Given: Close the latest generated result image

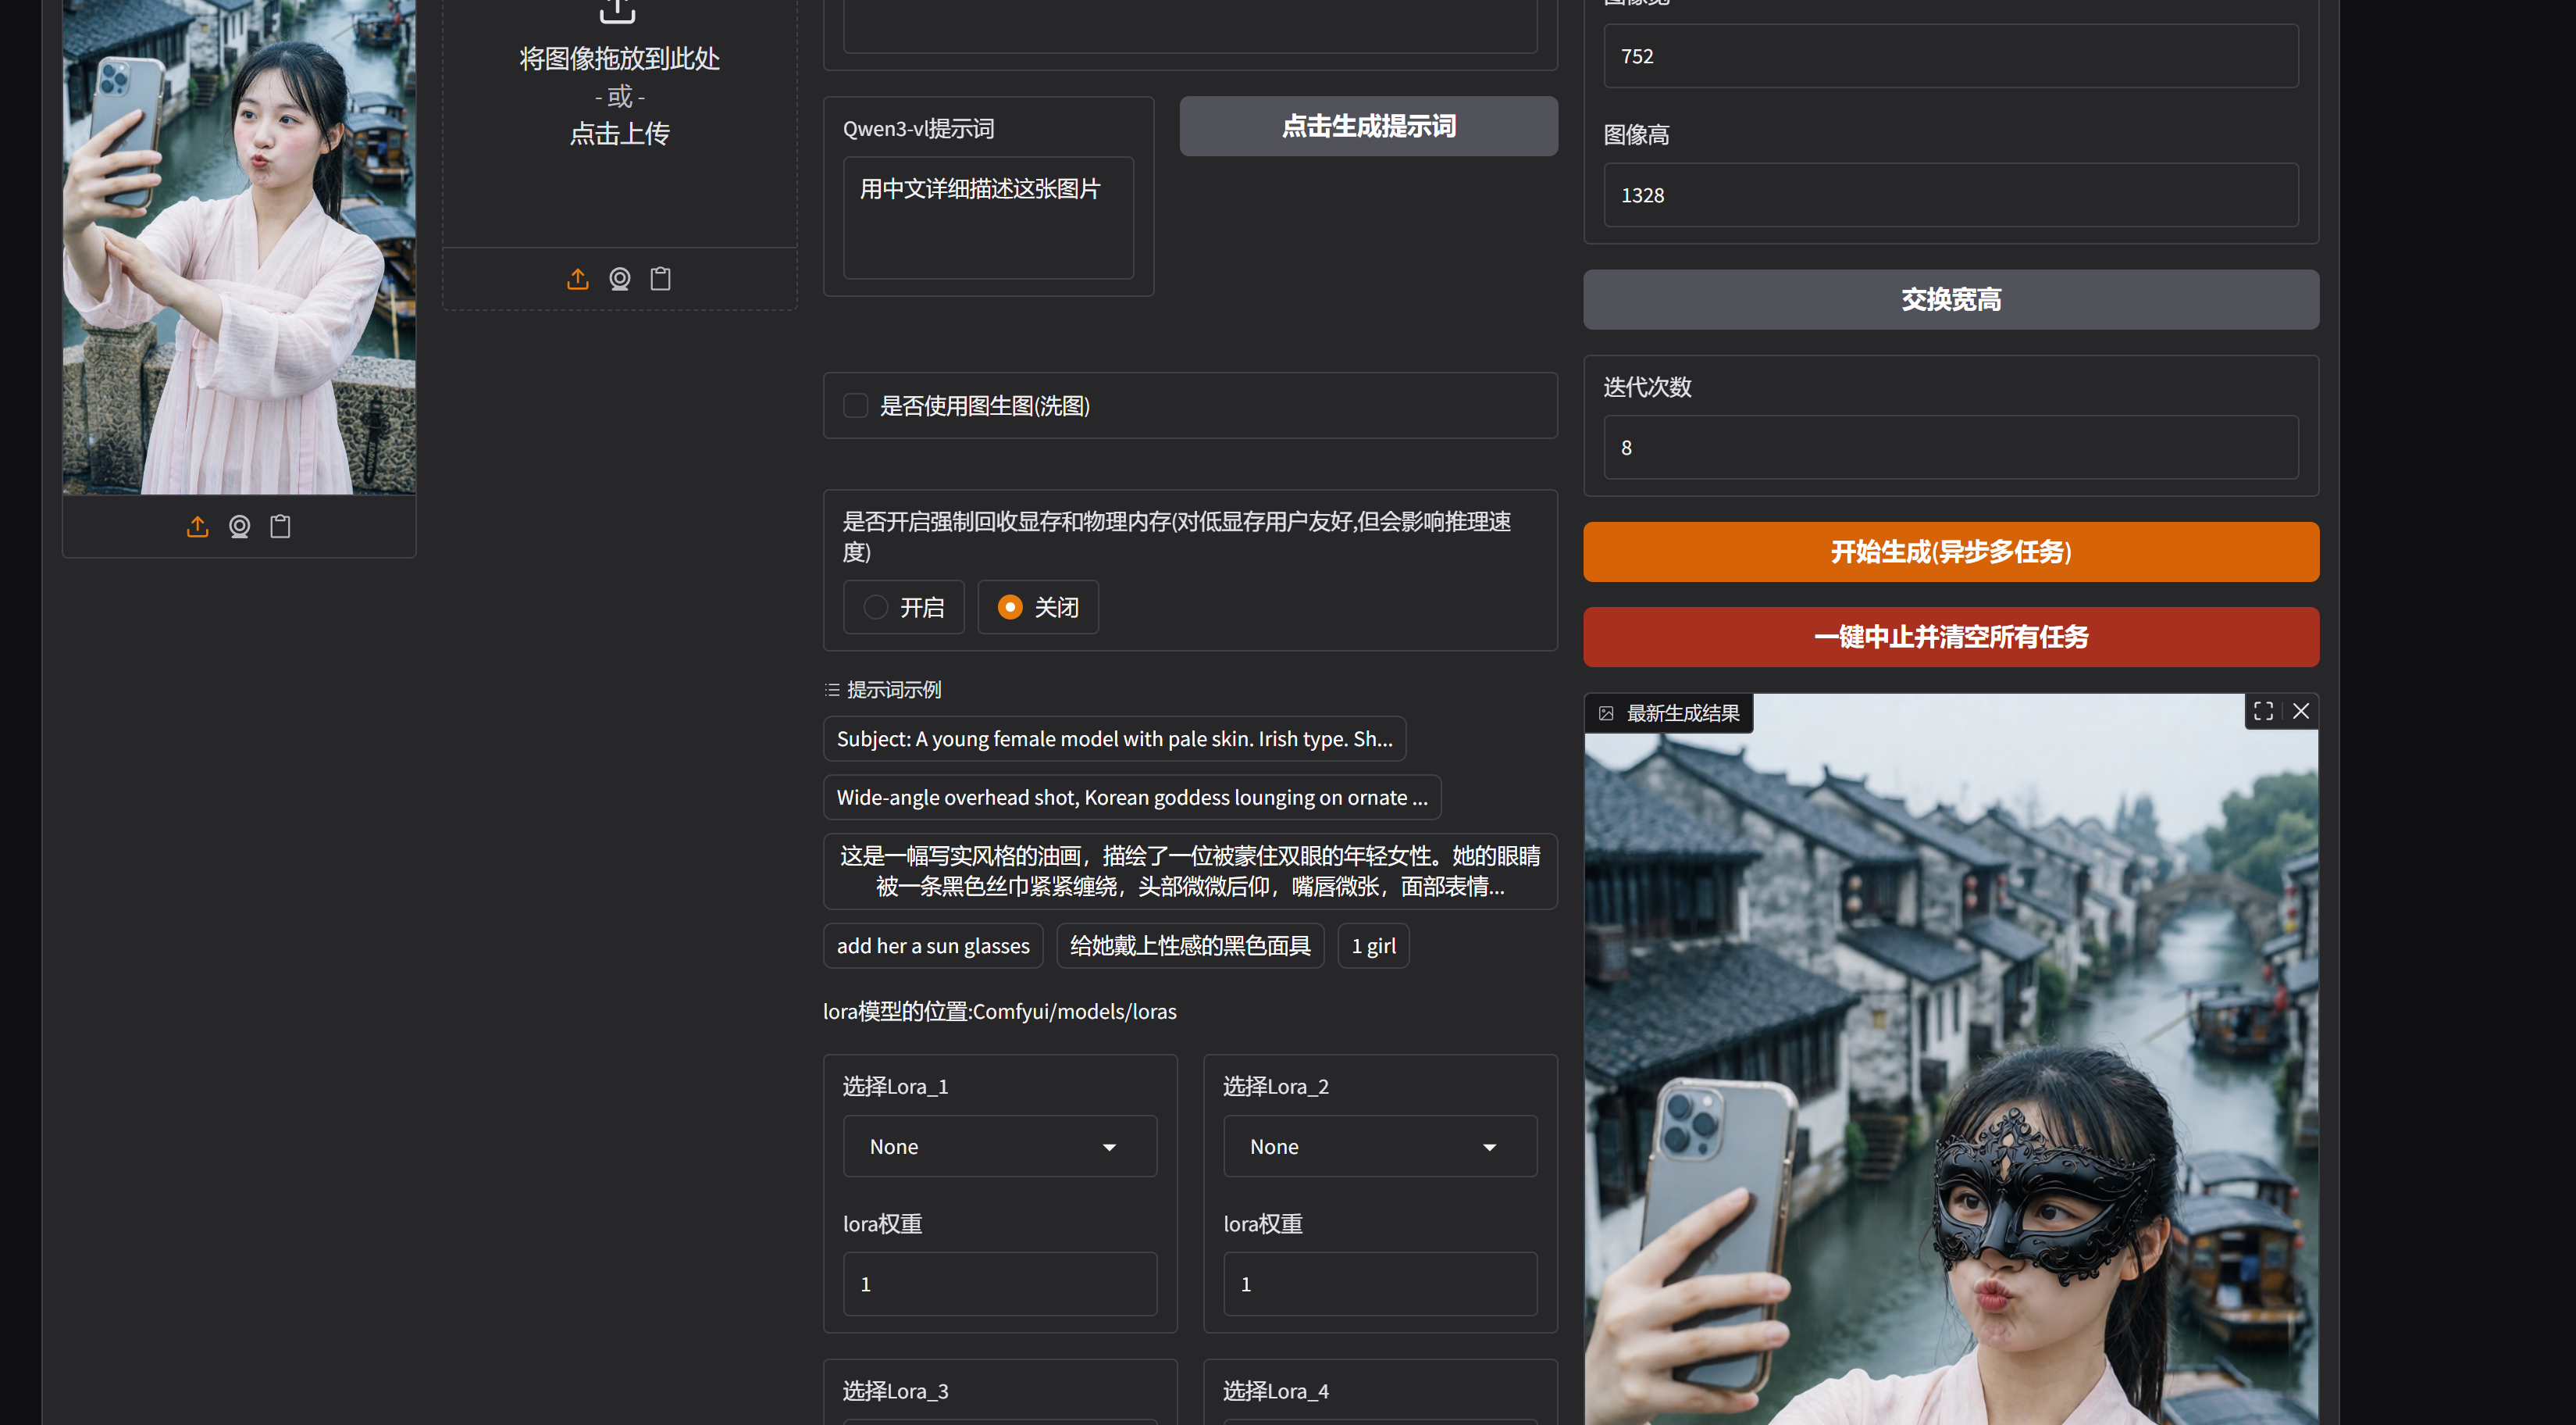Looking at the screenshot, I should 2301,710.
